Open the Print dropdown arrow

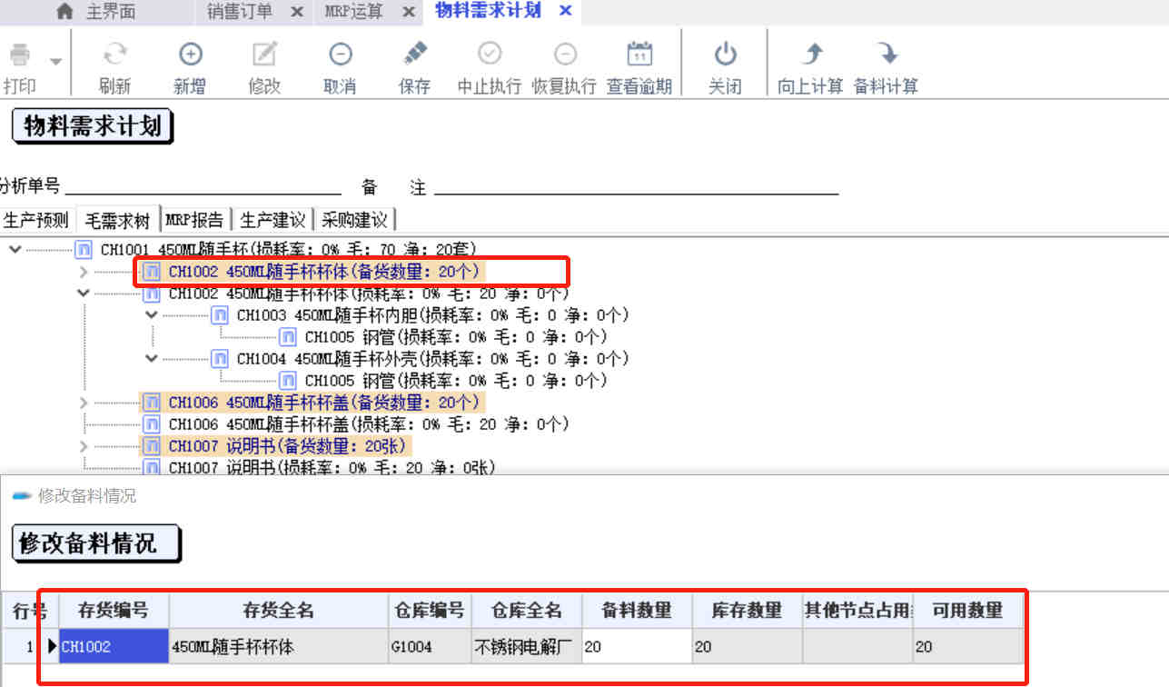tap(56, 61)
